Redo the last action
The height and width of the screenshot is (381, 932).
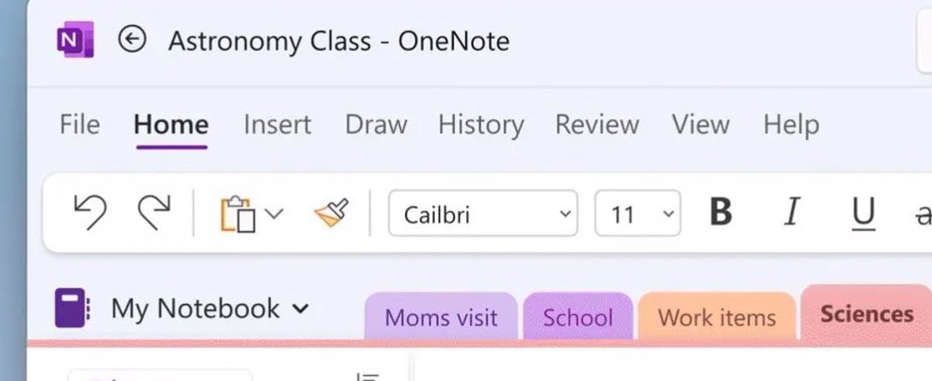(x=154, y=213)
